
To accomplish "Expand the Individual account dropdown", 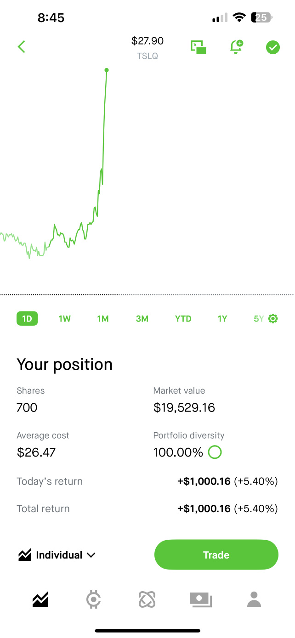I will pyautogui.click(x=57, y=555).
